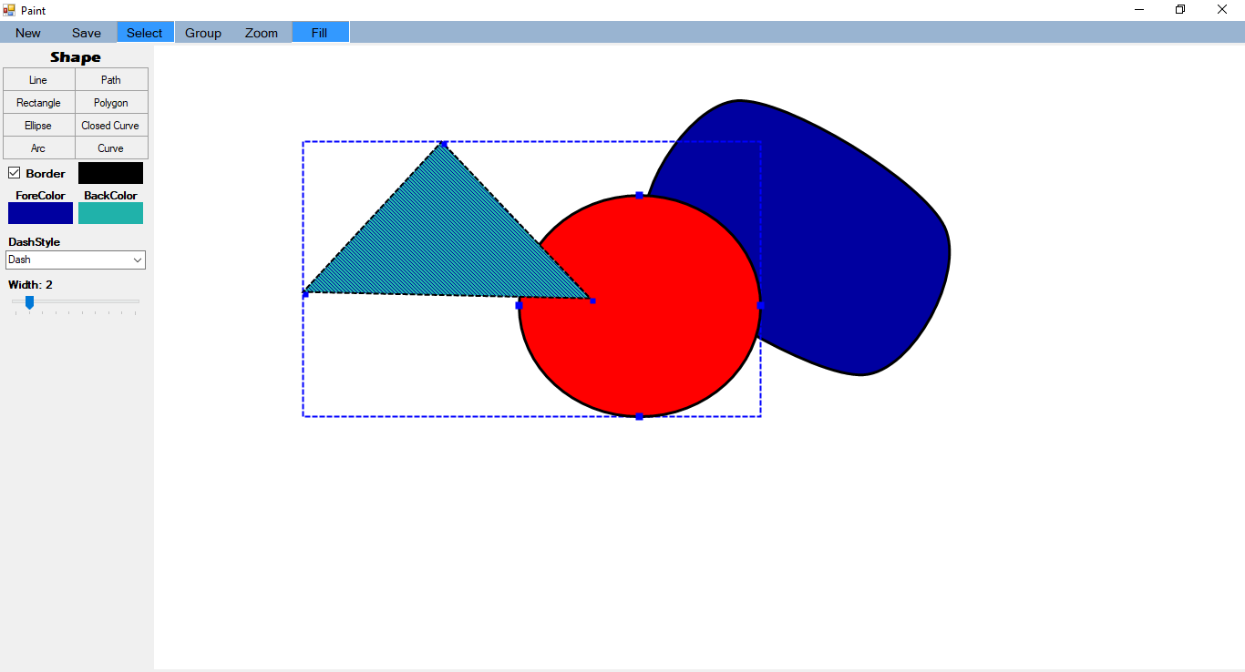
Task: Change the dark blue ForeColor swatch
Action: point(40,213)
